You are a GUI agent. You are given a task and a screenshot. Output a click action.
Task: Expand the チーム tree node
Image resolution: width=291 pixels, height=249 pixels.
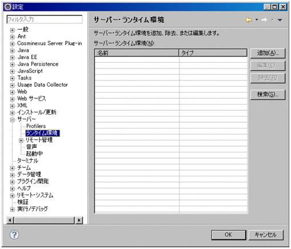click(12, 168)
